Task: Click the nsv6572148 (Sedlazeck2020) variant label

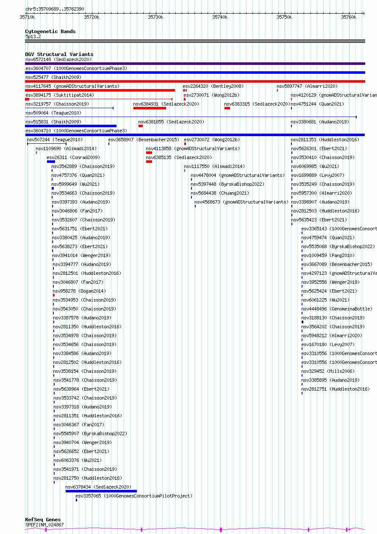Action: click(58, 59)
